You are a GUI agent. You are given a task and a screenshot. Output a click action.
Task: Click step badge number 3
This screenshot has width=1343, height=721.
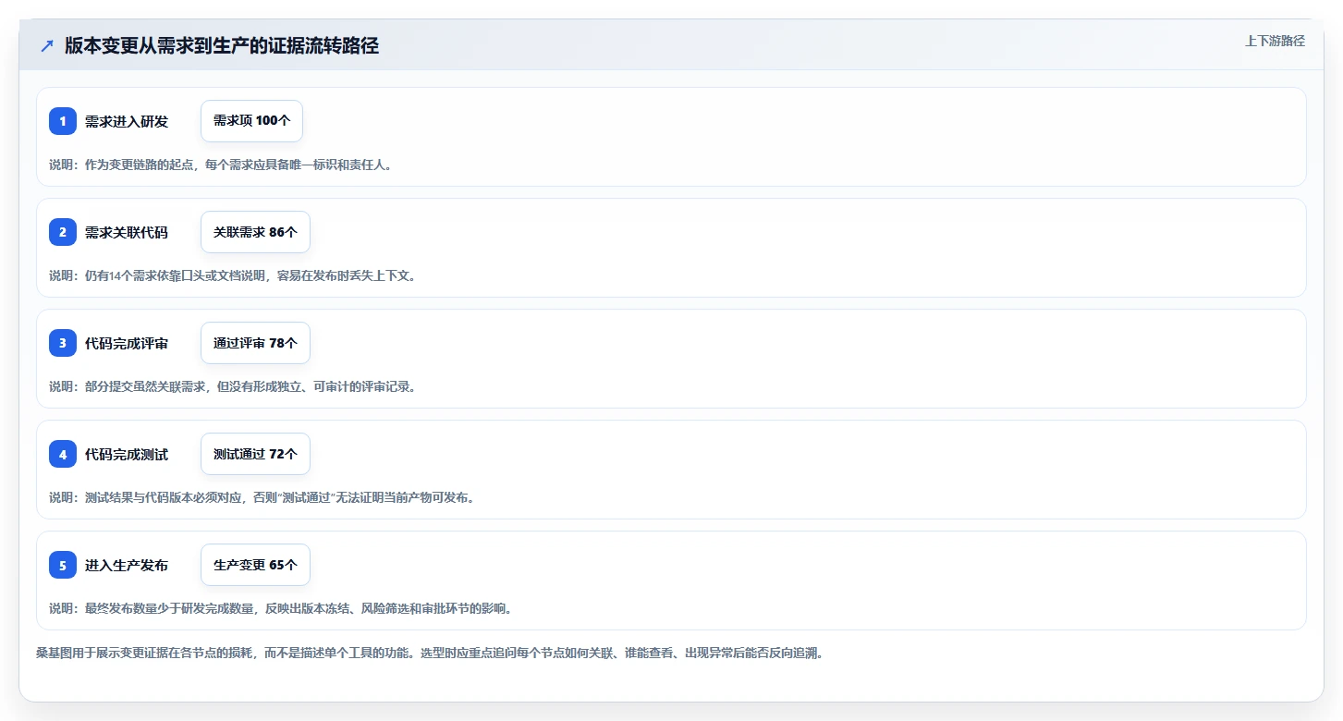click(63, 343)
